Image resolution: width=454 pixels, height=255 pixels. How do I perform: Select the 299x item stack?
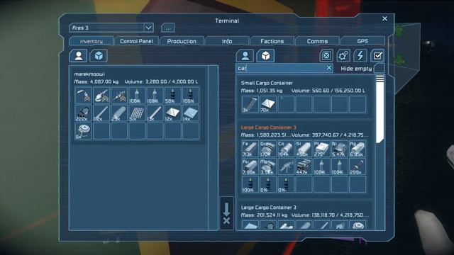click(x=358, y=166)
